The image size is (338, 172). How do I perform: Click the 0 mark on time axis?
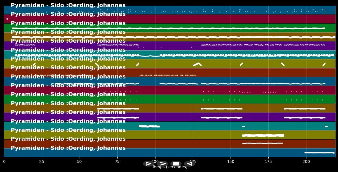[4, 161]
